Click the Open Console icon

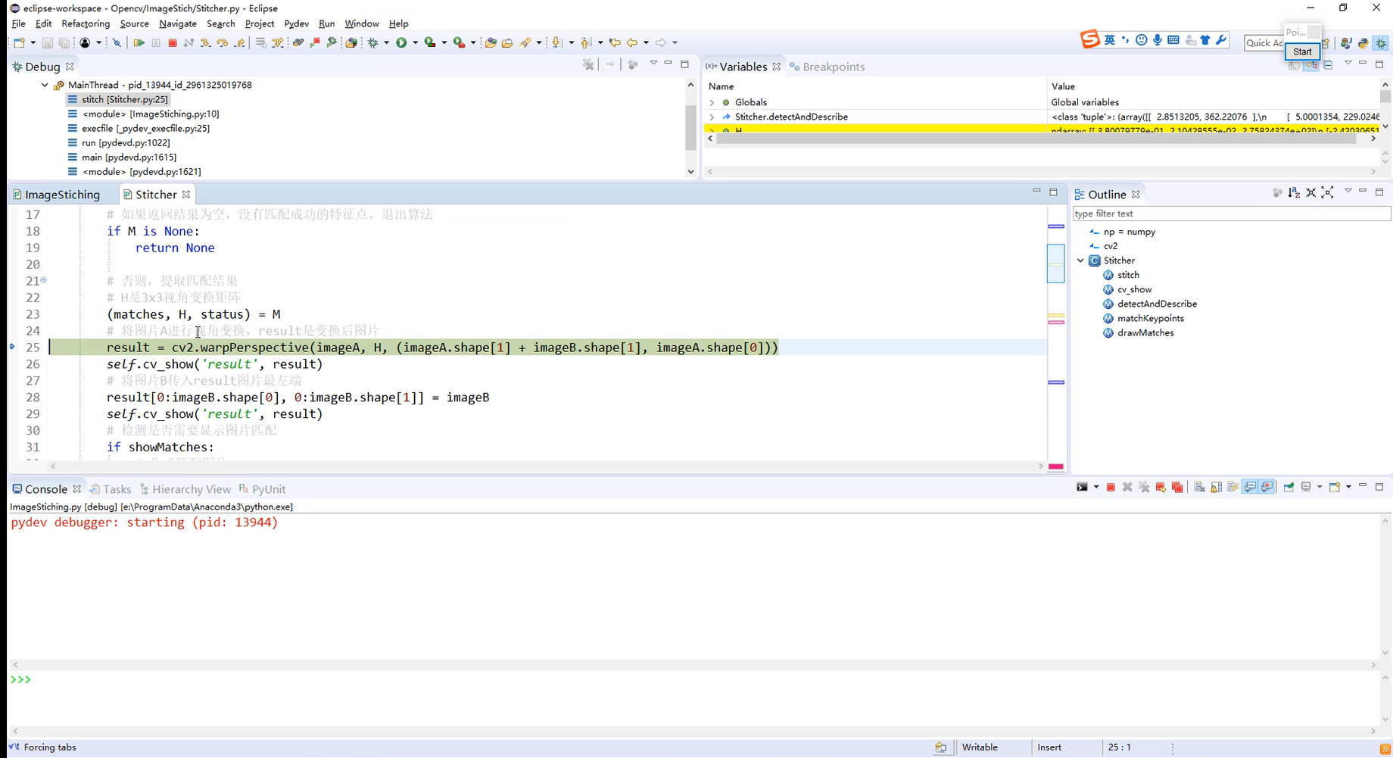point(1335,487)
